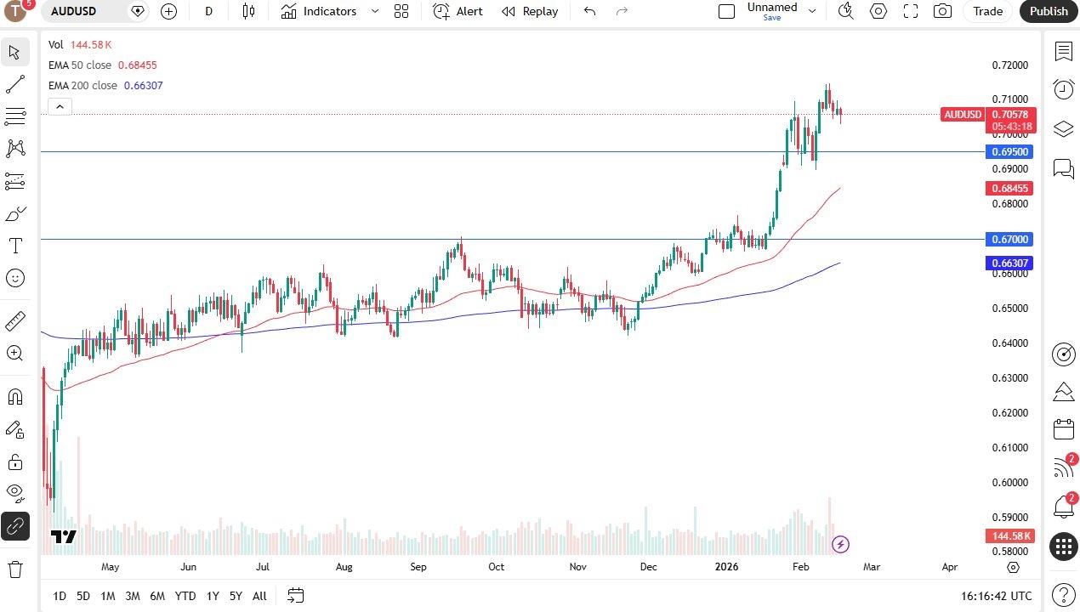Open the trash icon to remove drawings
The height and width of the screenshot is (612, 1080).
pyautogui.click(x=14, y=569)
